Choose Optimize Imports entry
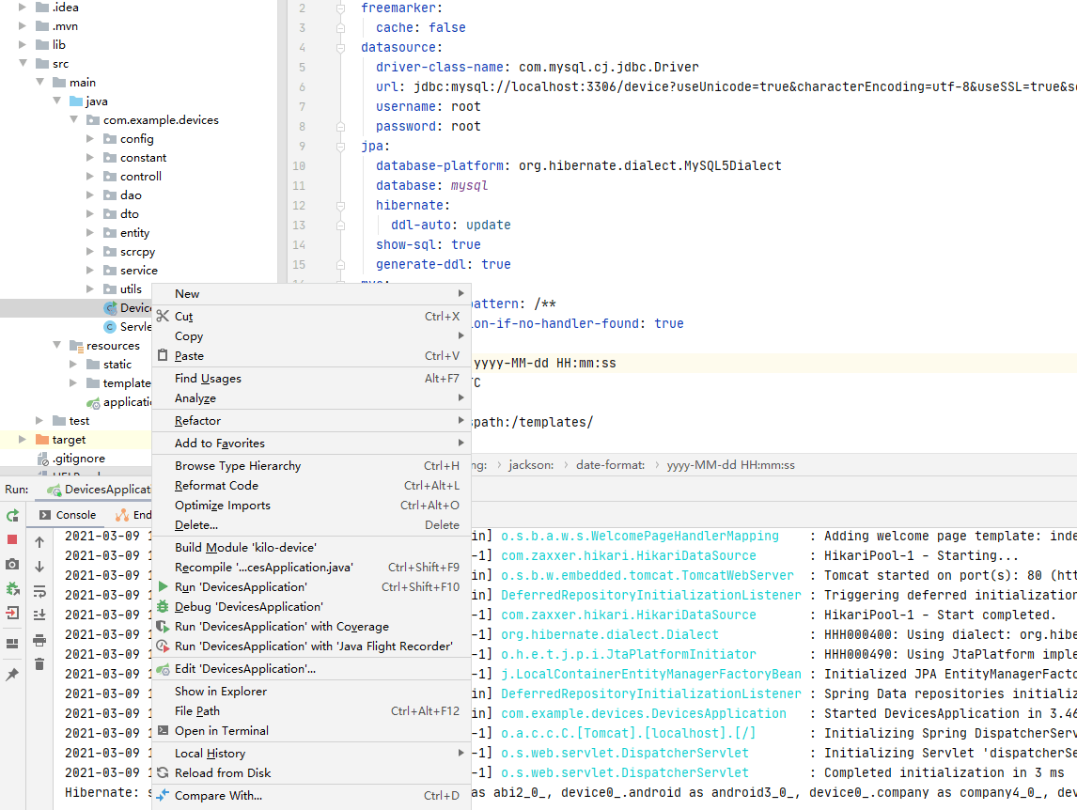This screenshot has height=810, width=1077. (311, 506)
